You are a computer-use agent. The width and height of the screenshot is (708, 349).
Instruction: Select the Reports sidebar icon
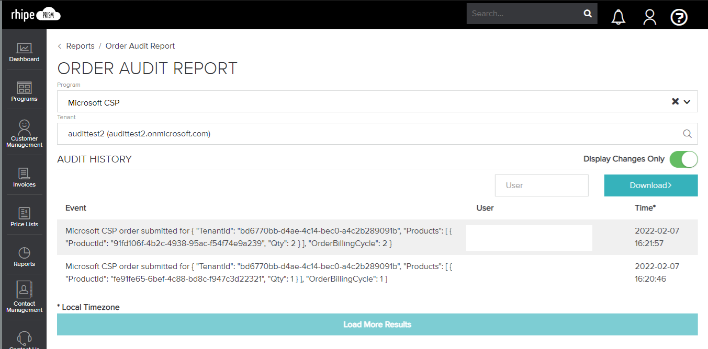24,255
